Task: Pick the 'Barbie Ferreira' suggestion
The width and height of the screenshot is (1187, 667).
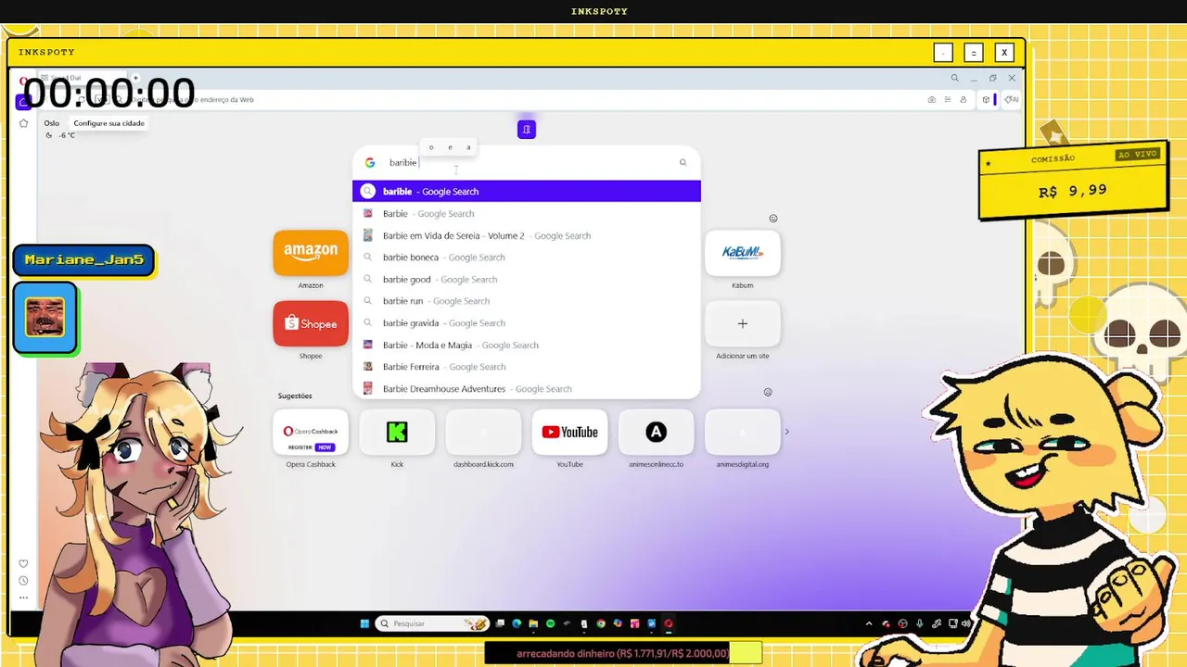Action: click(527, 367)
